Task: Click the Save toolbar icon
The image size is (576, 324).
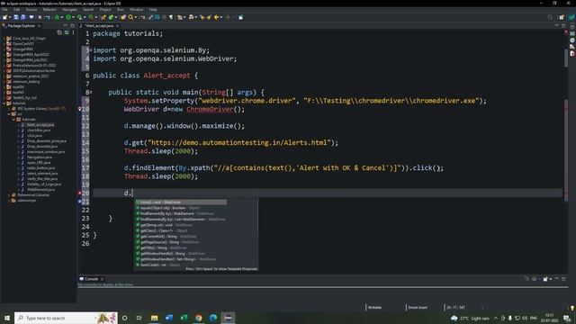Action: tap(16, 17)
